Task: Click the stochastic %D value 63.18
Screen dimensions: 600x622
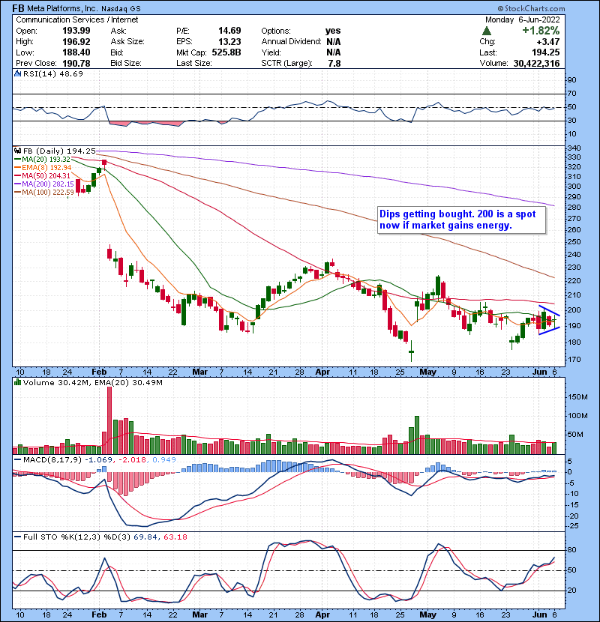Action: tap(175, 537)
